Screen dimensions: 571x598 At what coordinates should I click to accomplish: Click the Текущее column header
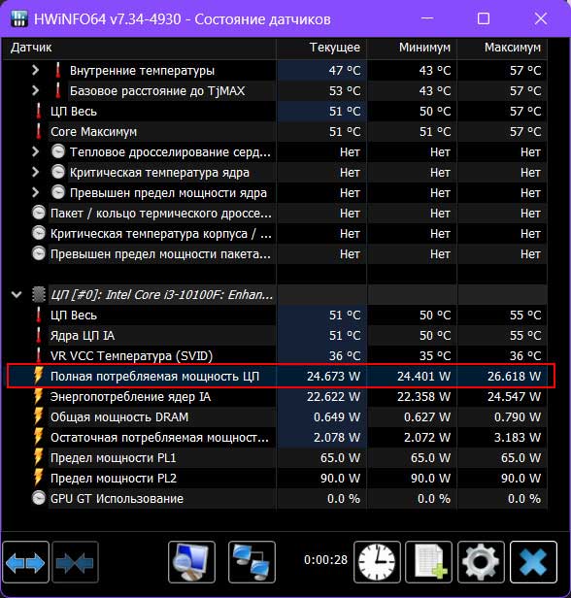click(321, 48)
